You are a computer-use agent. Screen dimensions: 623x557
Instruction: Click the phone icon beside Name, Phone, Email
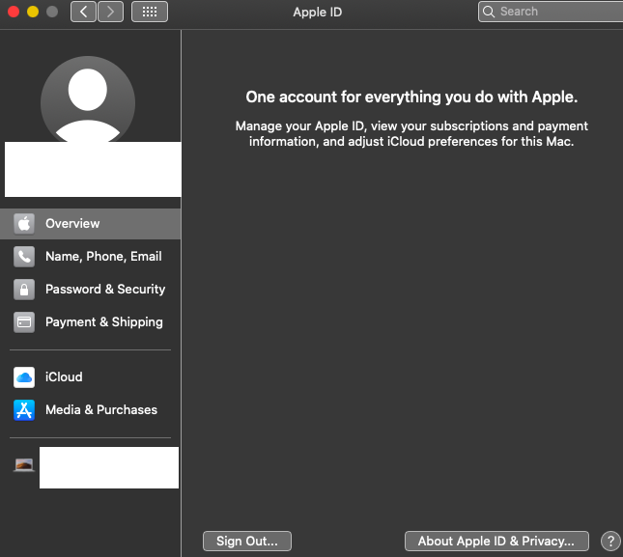click(24, 257)
